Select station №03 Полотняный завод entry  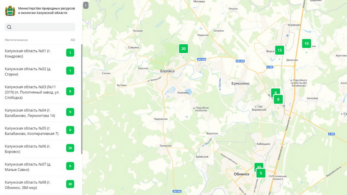(x=40, y=92)
